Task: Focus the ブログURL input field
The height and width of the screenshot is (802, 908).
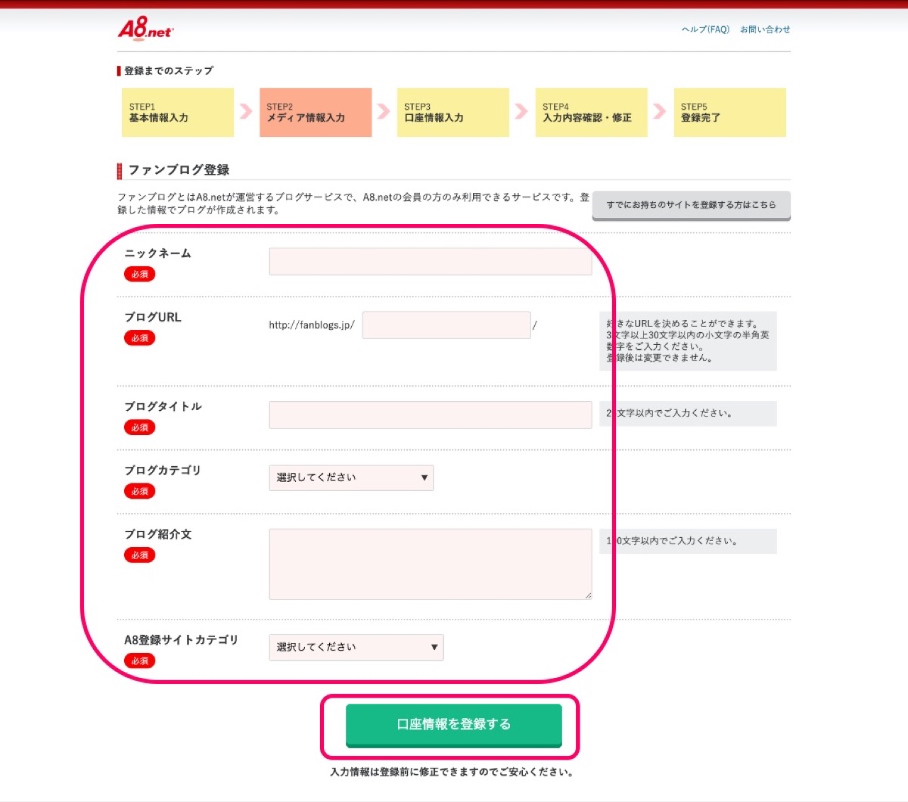Action: click(446, 325)
